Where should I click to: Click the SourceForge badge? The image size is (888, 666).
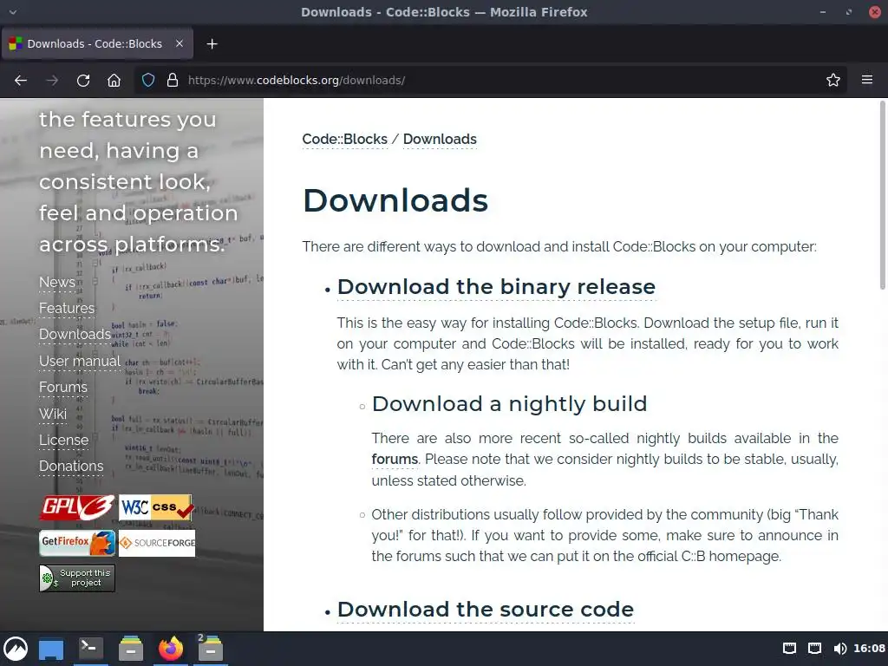[157, 543]
